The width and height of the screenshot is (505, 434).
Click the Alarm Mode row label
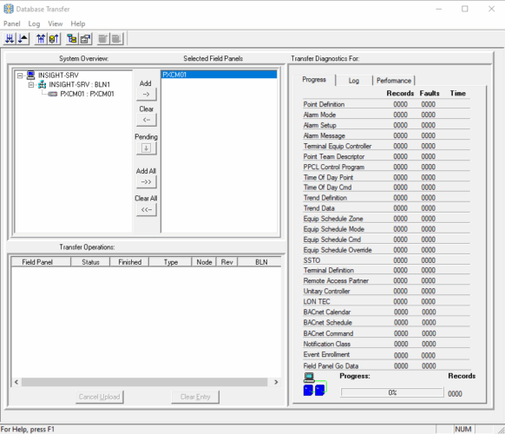coord(319,115)
